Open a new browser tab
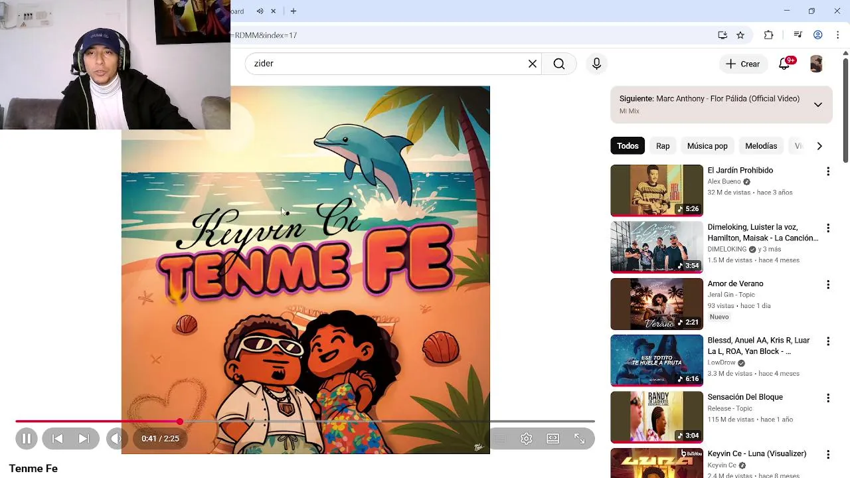Viewport: 850px width, 478px height. coord(293,11)
